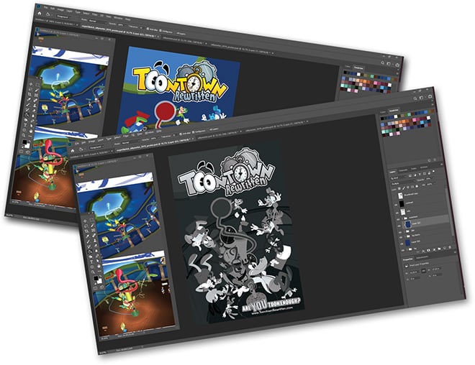This screenshot has height=365, width=475.
Task: Open the Foreground fill source dropdown in front window
Action: click(96, 147)
